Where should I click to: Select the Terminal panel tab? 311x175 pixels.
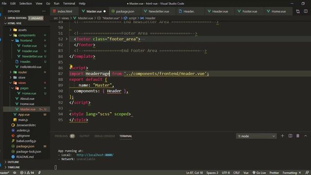coord(125,136)
